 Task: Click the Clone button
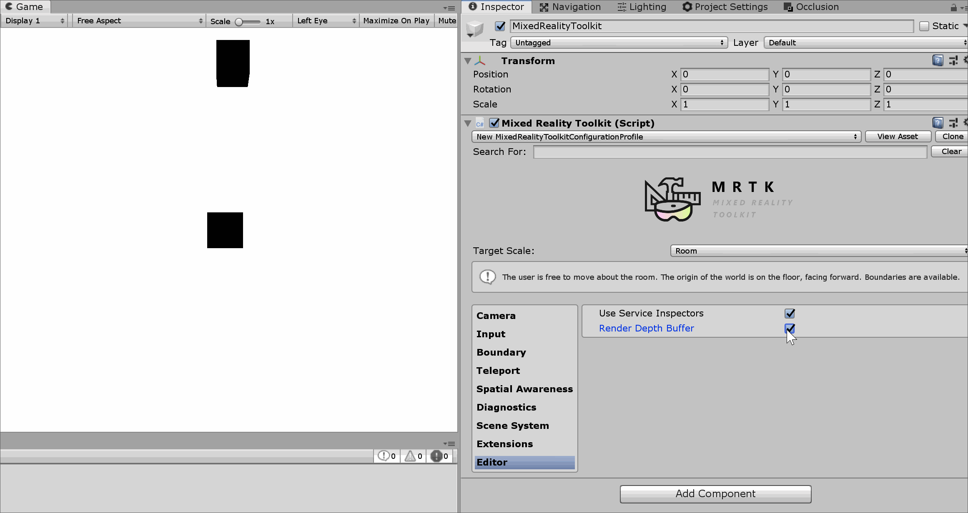click(x=953, y=136)
